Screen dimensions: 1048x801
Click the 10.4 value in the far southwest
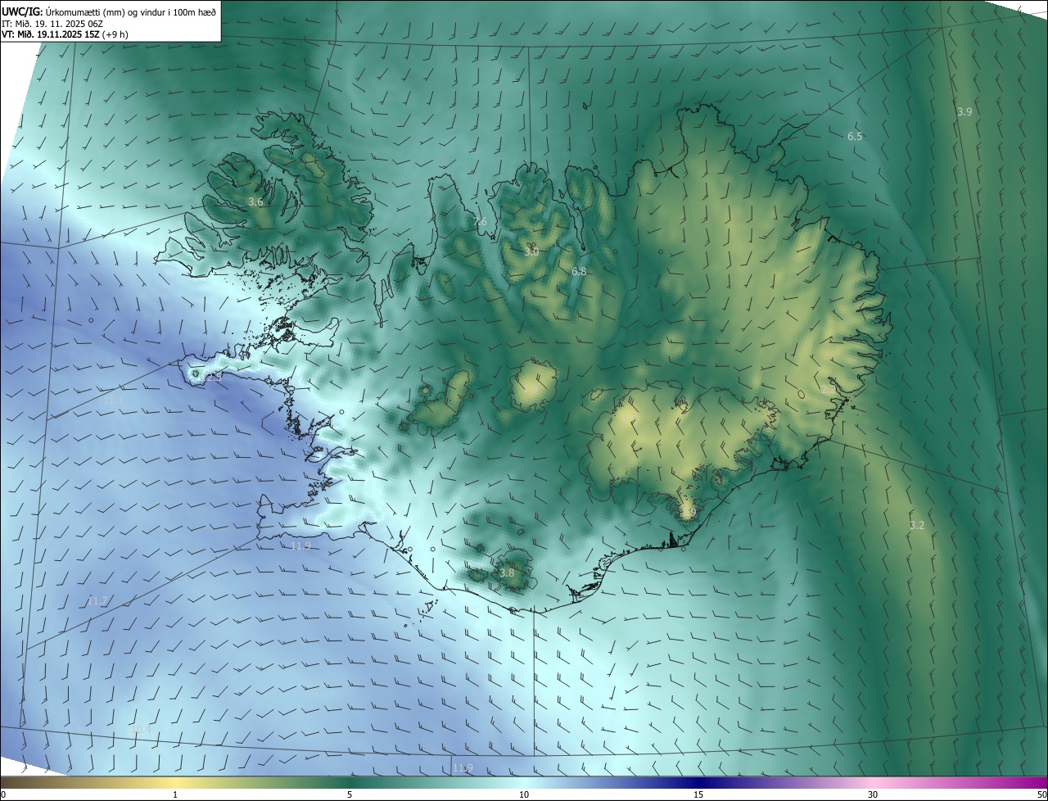(141, 728)
